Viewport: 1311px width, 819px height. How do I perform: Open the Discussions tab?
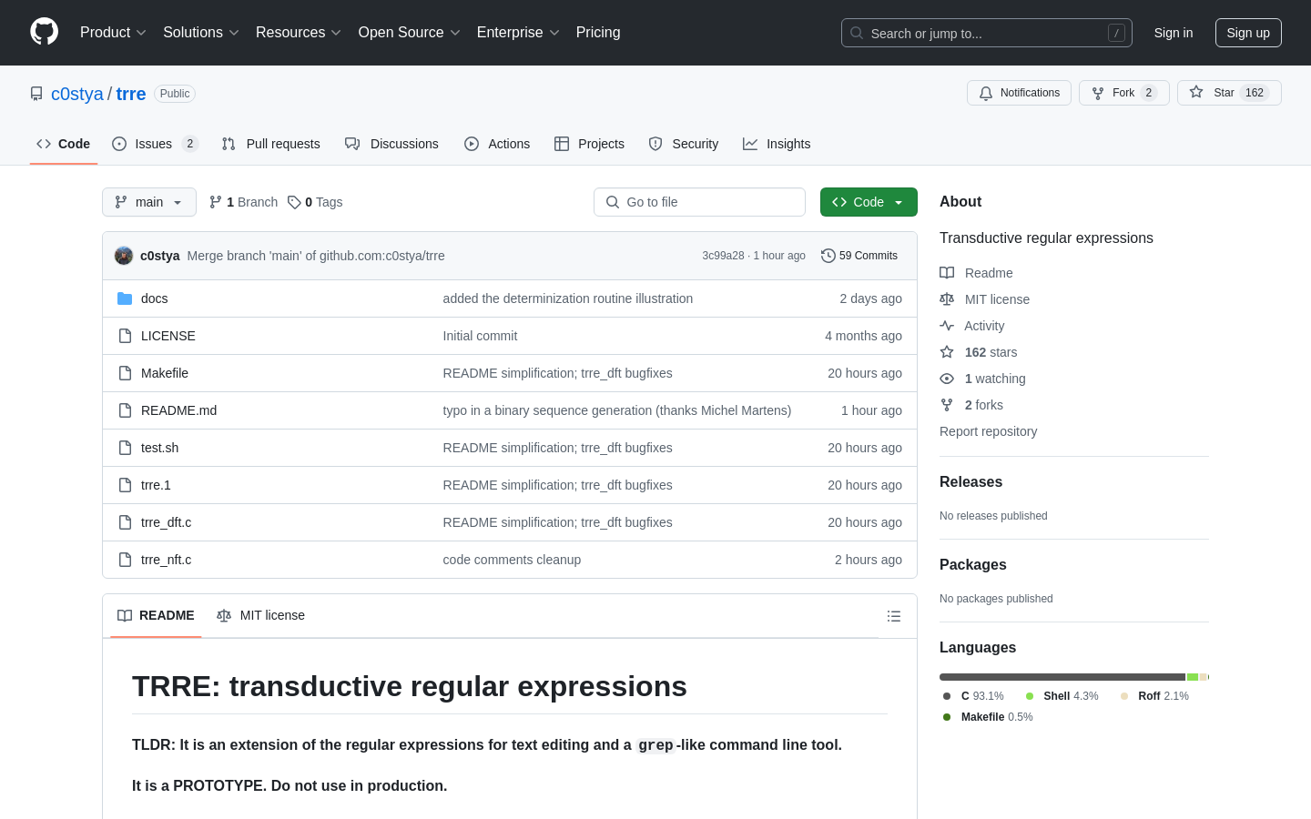(391, 144)
